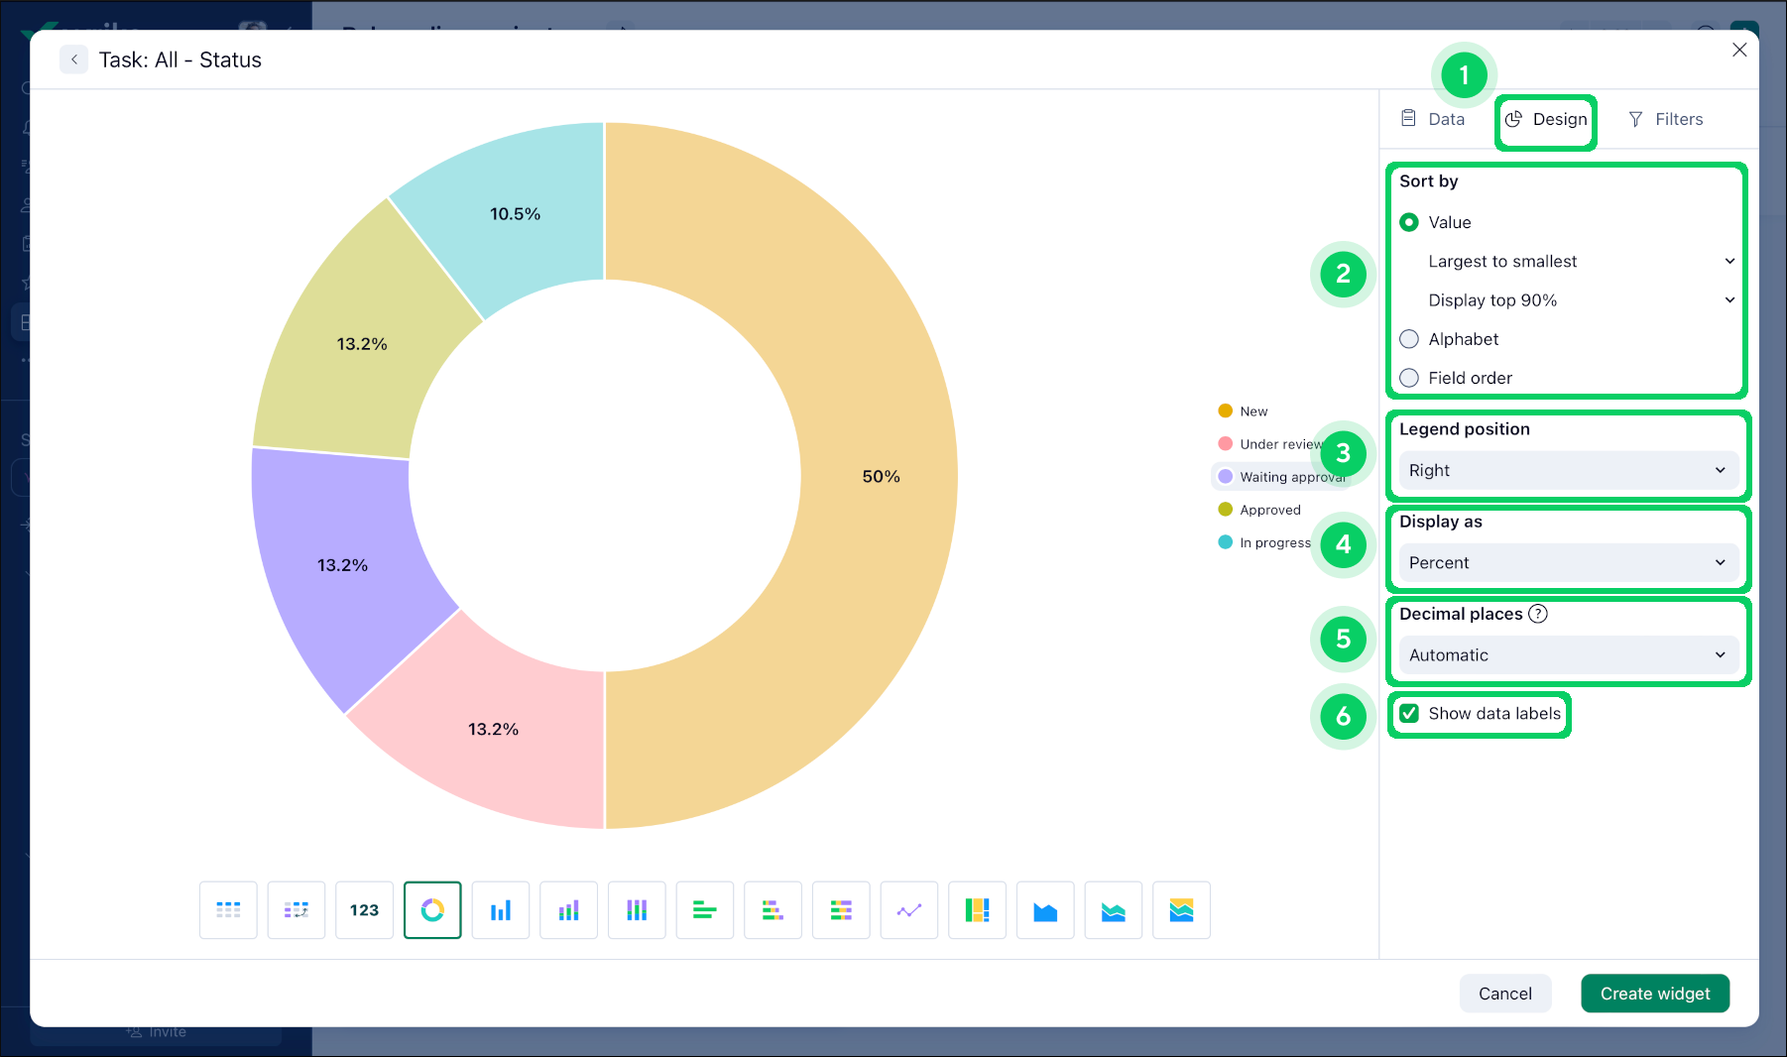Pick the line chart widget type
1787x1057 pixels.
coord(908,909)
